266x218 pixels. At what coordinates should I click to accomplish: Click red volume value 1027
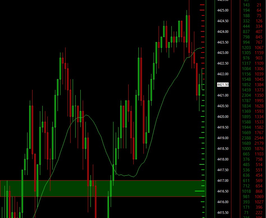pos(259,202)
